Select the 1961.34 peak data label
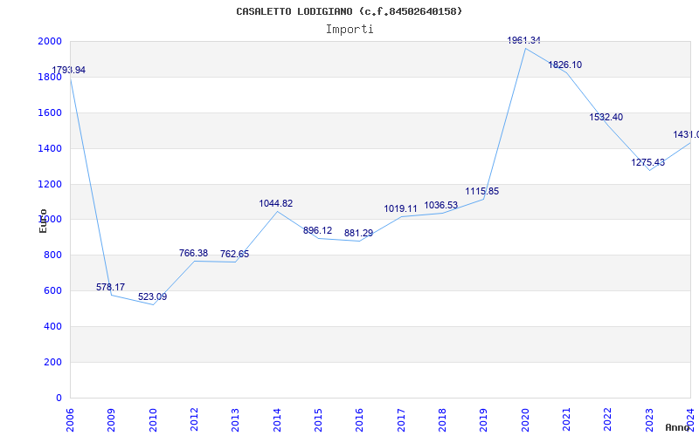The height and width of the screenshot is (436, 699). coord(523,41)
